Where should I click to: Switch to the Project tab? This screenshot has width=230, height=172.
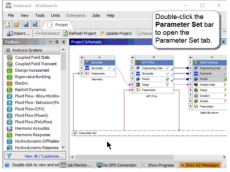pos(58,25)
